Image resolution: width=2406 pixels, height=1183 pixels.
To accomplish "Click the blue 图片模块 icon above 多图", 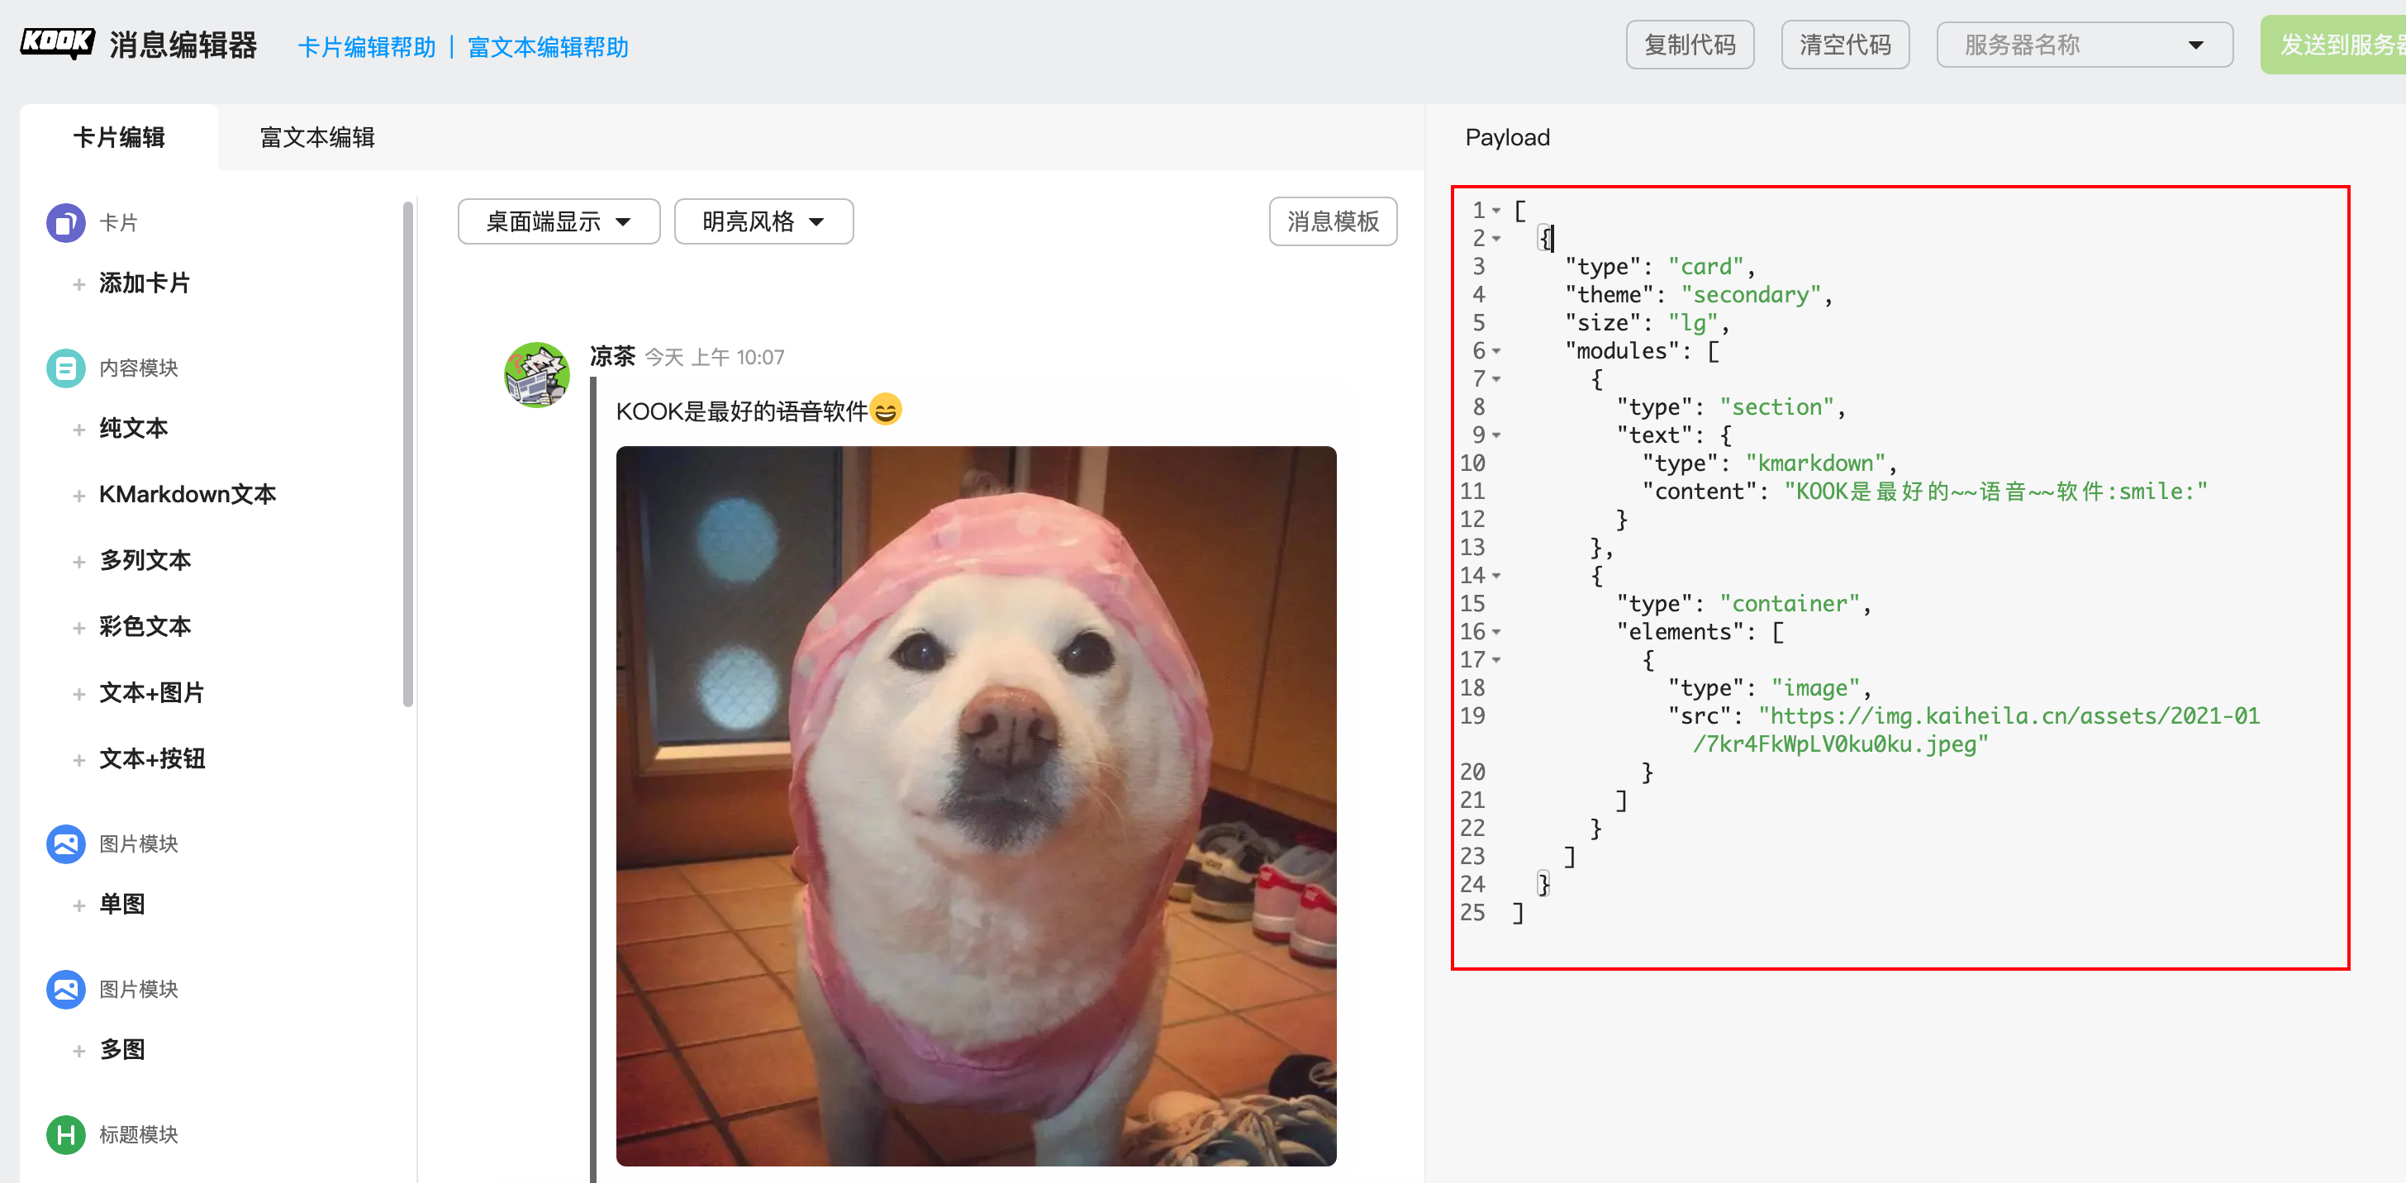I will [x=65, y=989].
